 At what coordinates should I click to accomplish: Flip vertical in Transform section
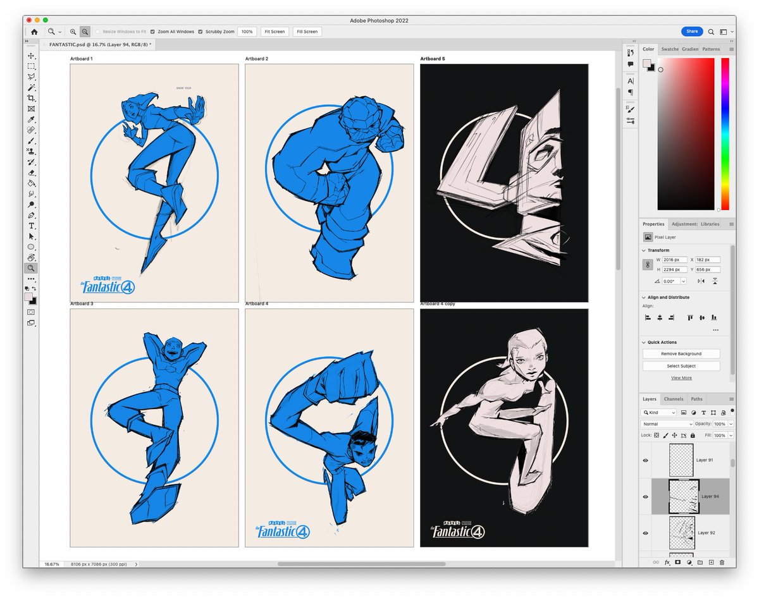click(x=715, y=281)
